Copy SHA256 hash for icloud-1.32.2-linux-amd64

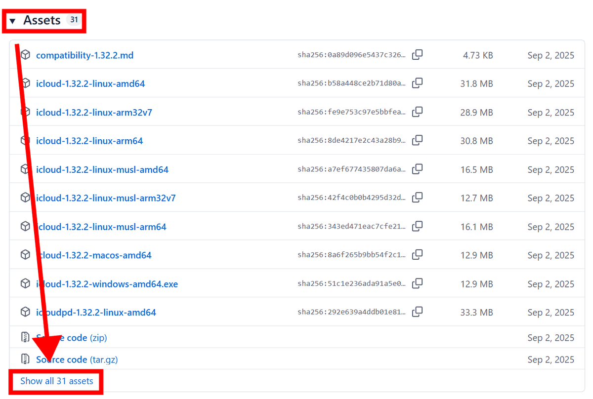pyautogui.click(x=418, y=83)
